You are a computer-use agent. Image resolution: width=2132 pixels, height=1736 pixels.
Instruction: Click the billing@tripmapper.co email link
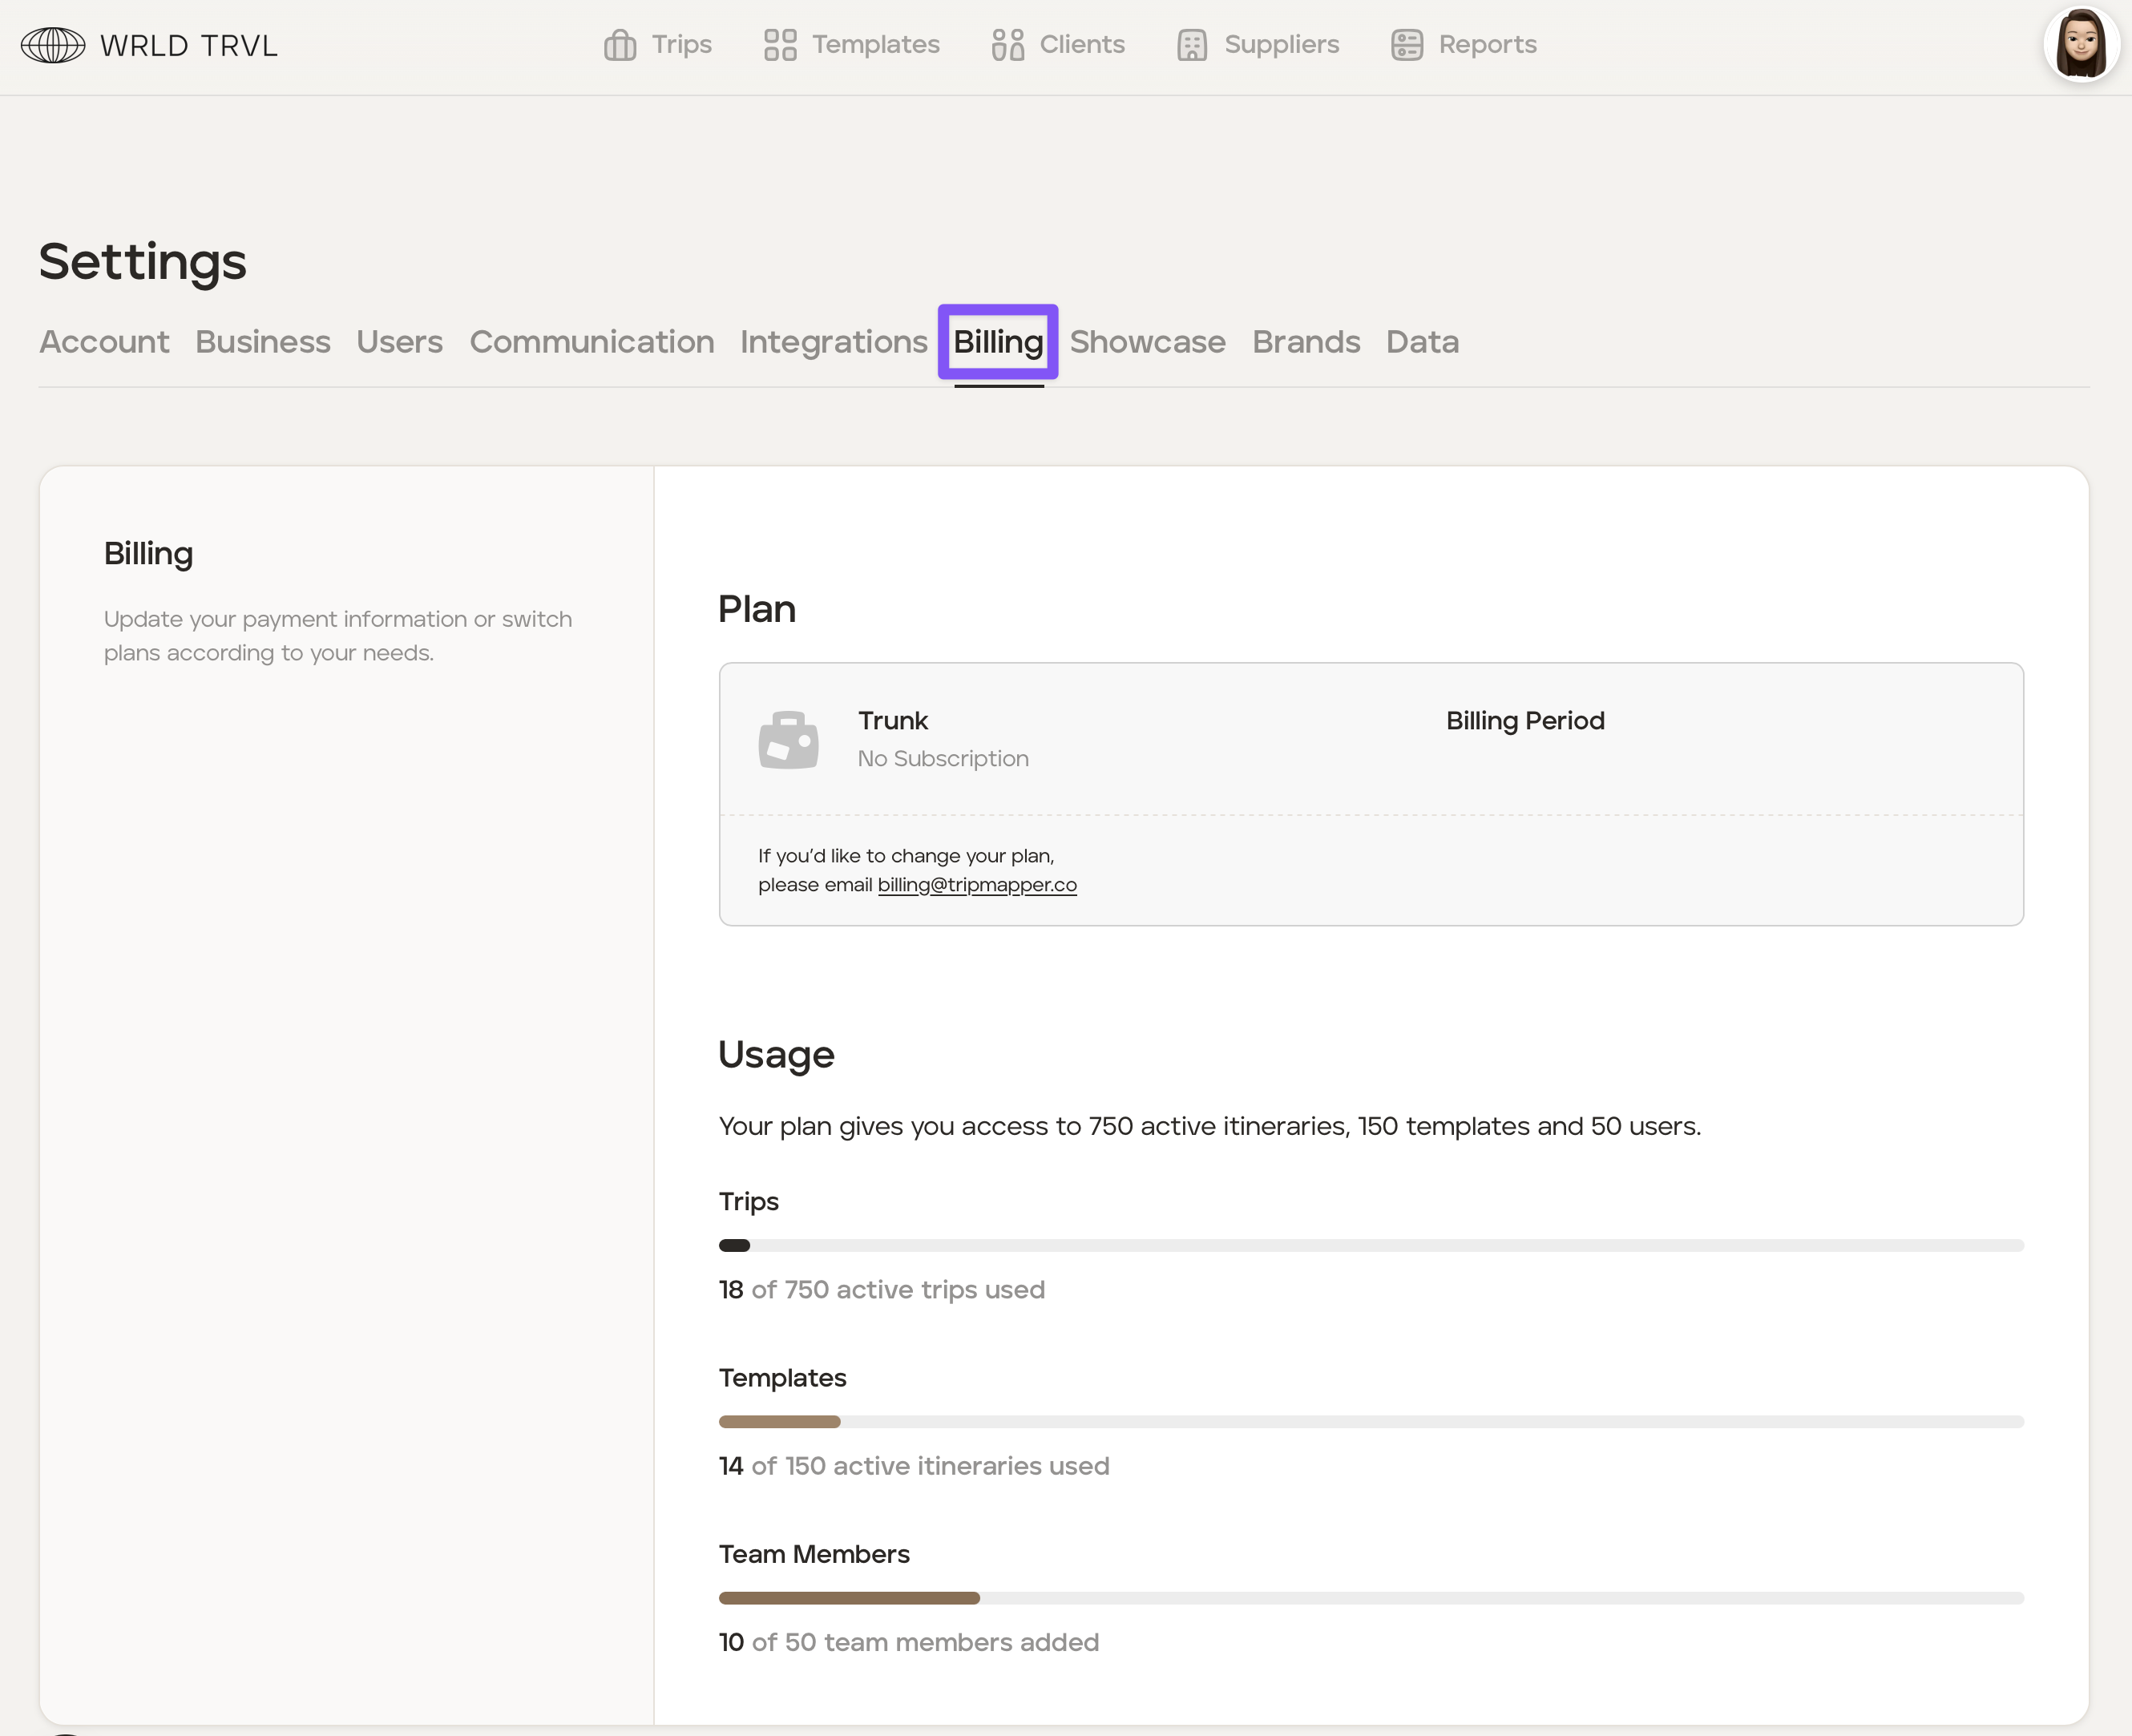pyautogui.click(x=977, y=885)
